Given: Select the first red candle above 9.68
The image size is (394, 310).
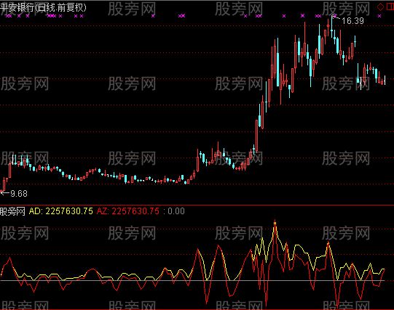Looking at the screenshot, I should click(4, 184).
